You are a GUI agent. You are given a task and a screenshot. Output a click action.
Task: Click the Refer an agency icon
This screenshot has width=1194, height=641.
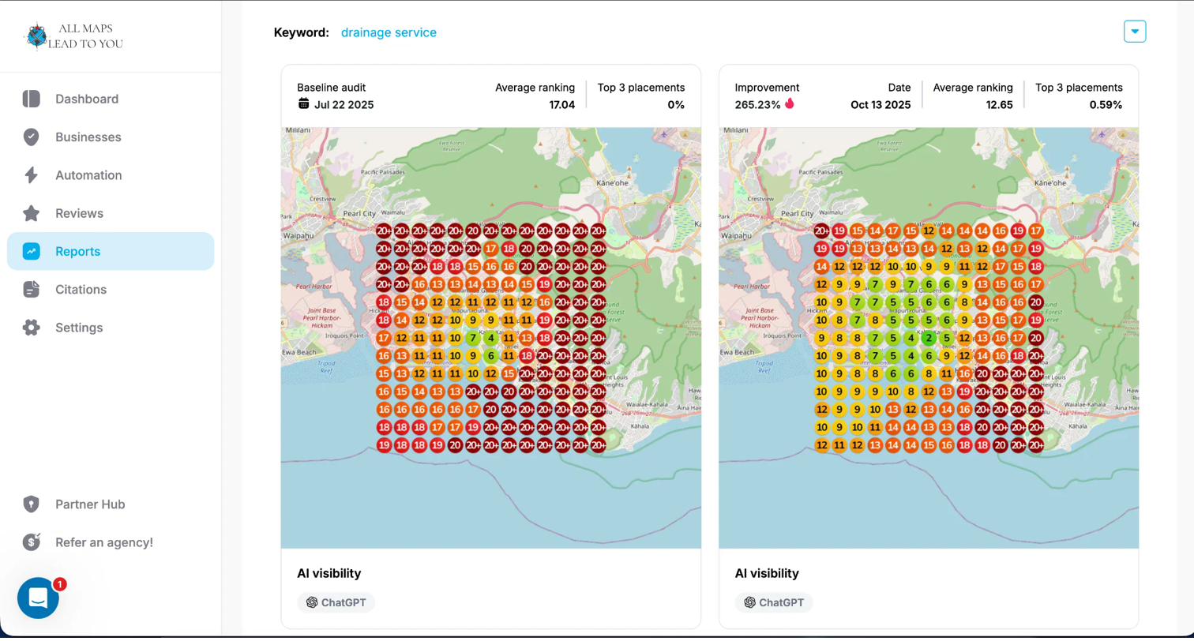click(x=31, y=542)
